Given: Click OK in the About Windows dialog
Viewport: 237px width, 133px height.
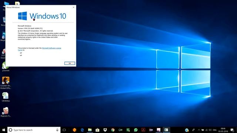Looking at the screenshot, I should click(x=70, y=63).
